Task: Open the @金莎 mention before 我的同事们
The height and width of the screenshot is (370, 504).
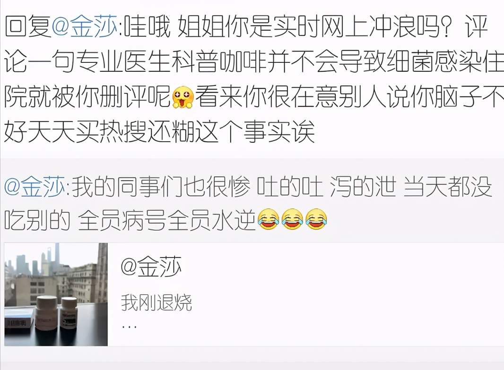Action: coord(35,187)
